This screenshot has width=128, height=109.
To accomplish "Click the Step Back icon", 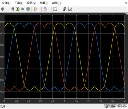I will [x=12, y=9].
